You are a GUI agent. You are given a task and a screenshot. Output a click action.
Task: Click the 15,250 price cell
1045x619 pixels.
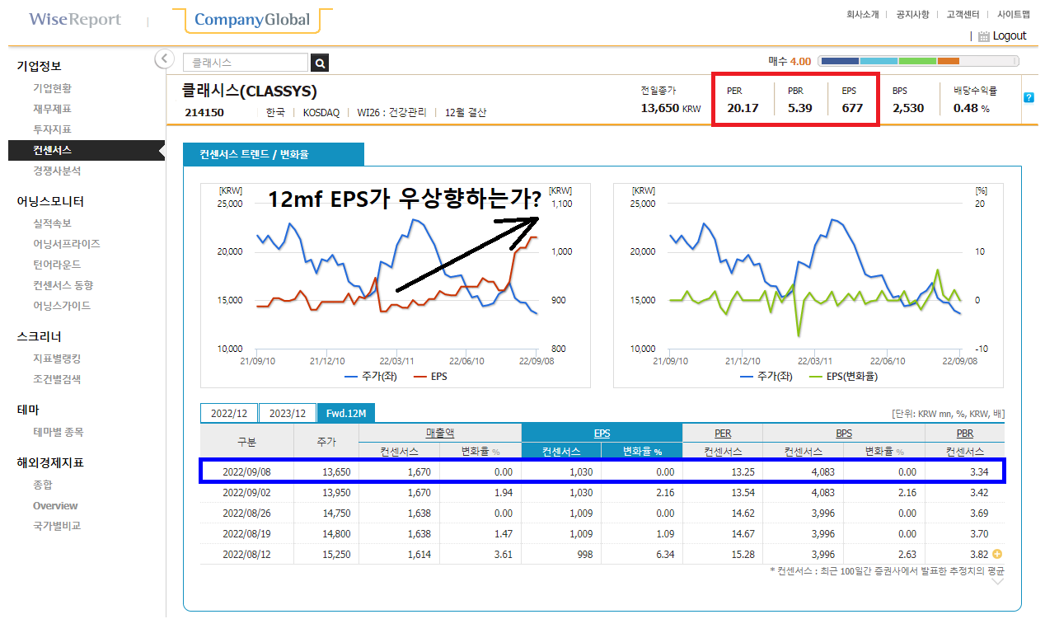coord(335,555)
